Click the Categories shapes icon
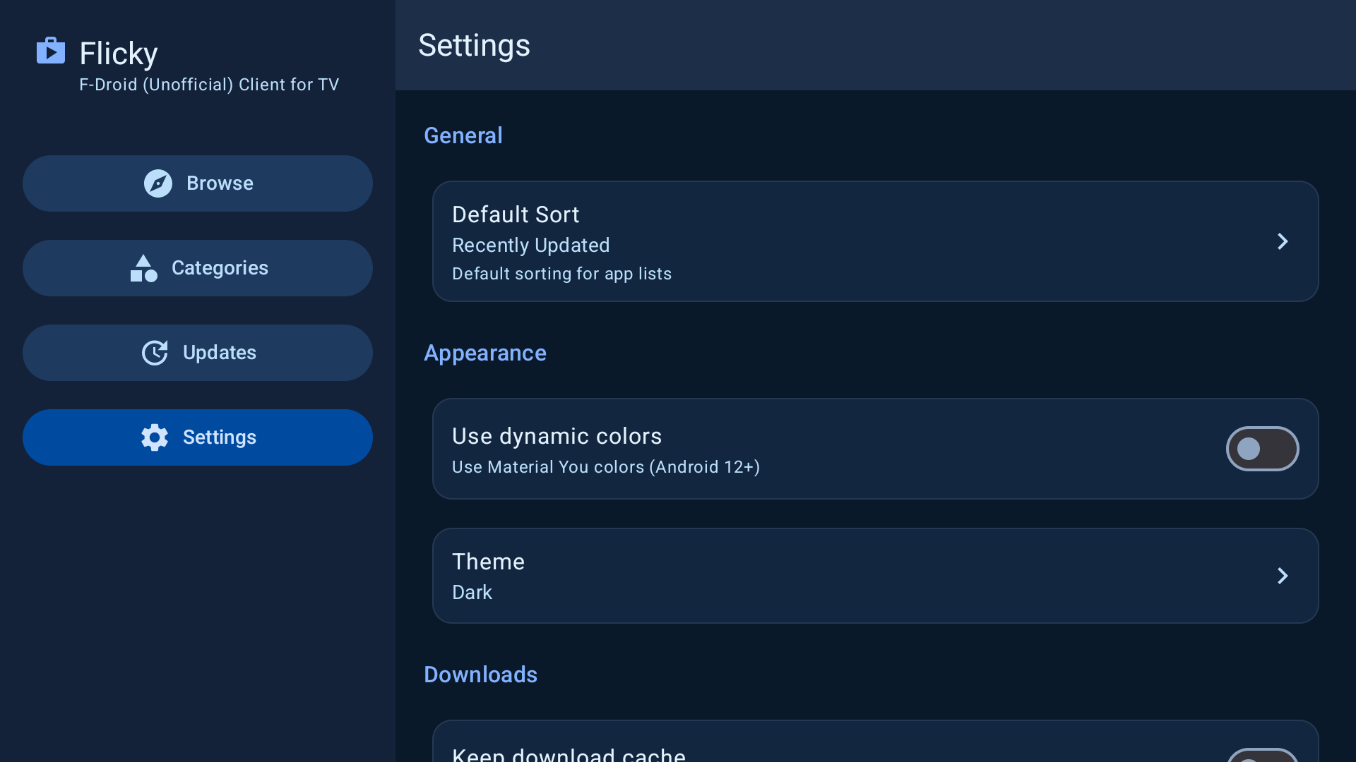1356x762 pixels. tap(143, 268)
